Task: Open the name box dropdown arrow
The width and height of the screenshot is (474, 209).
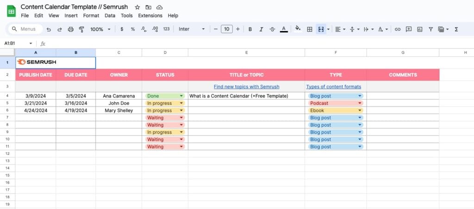Action: [x=31, y=43]
